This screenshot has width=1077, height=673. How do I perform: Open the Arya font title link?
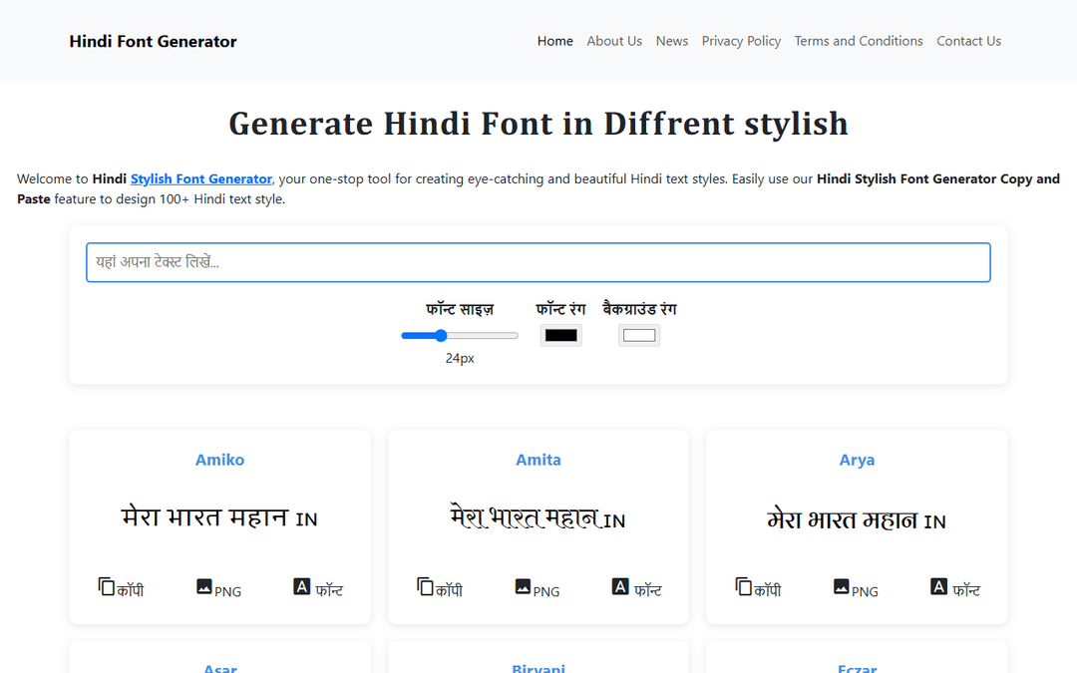857,460
